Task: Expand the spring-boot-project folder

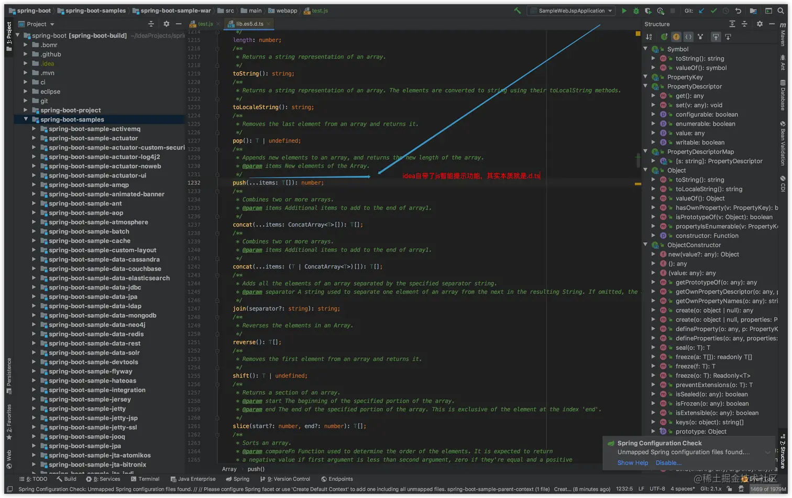Action: pos(26,110)
